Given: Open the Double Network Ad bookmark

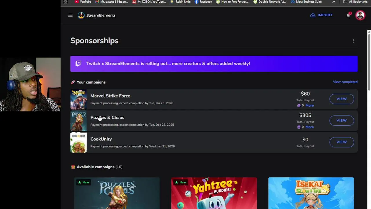Looking at the screenshot, I should (x=270, y=2).
